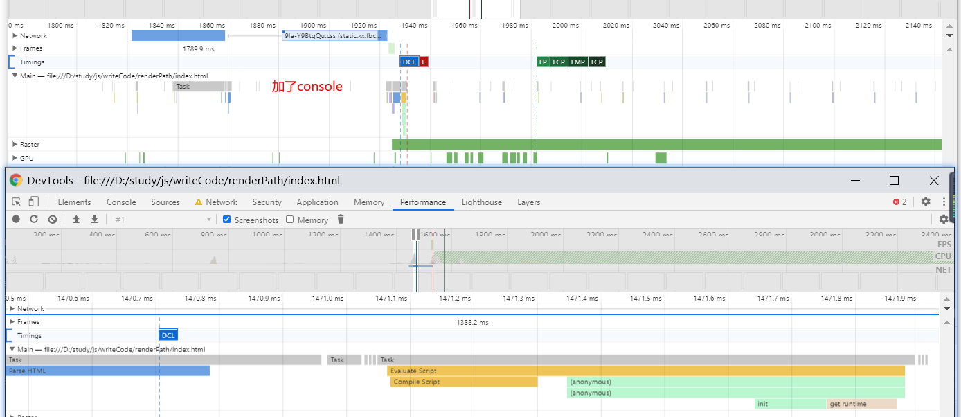Expand Network track in the background window
The height and width of the screenshot is (417, 961).
pos(15,36)
